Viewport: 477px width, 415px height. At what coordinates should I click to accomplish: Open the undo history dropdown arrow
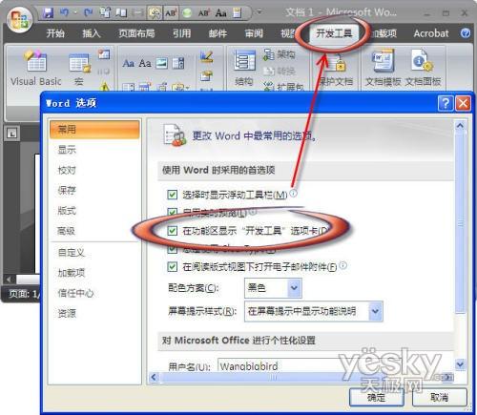75,12
